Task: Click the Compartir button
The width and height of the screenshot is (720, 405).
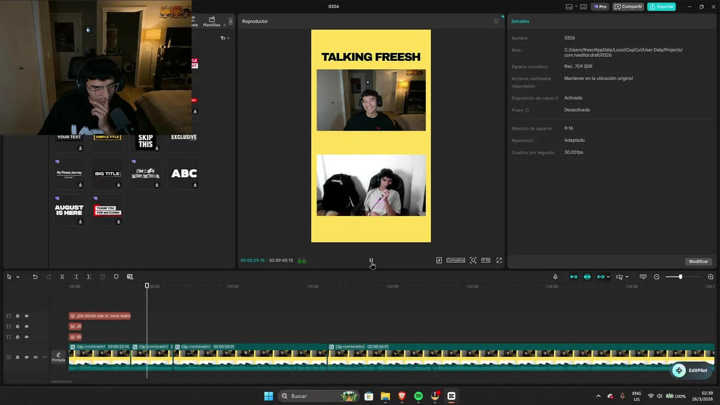Action: pos(628,7)
